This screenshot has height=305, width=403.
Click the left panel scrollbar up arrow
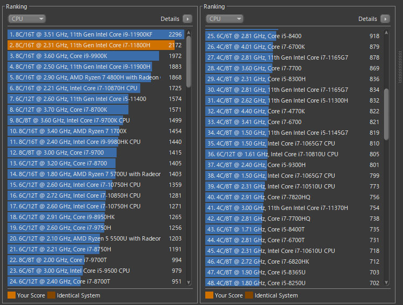[189, 33]
